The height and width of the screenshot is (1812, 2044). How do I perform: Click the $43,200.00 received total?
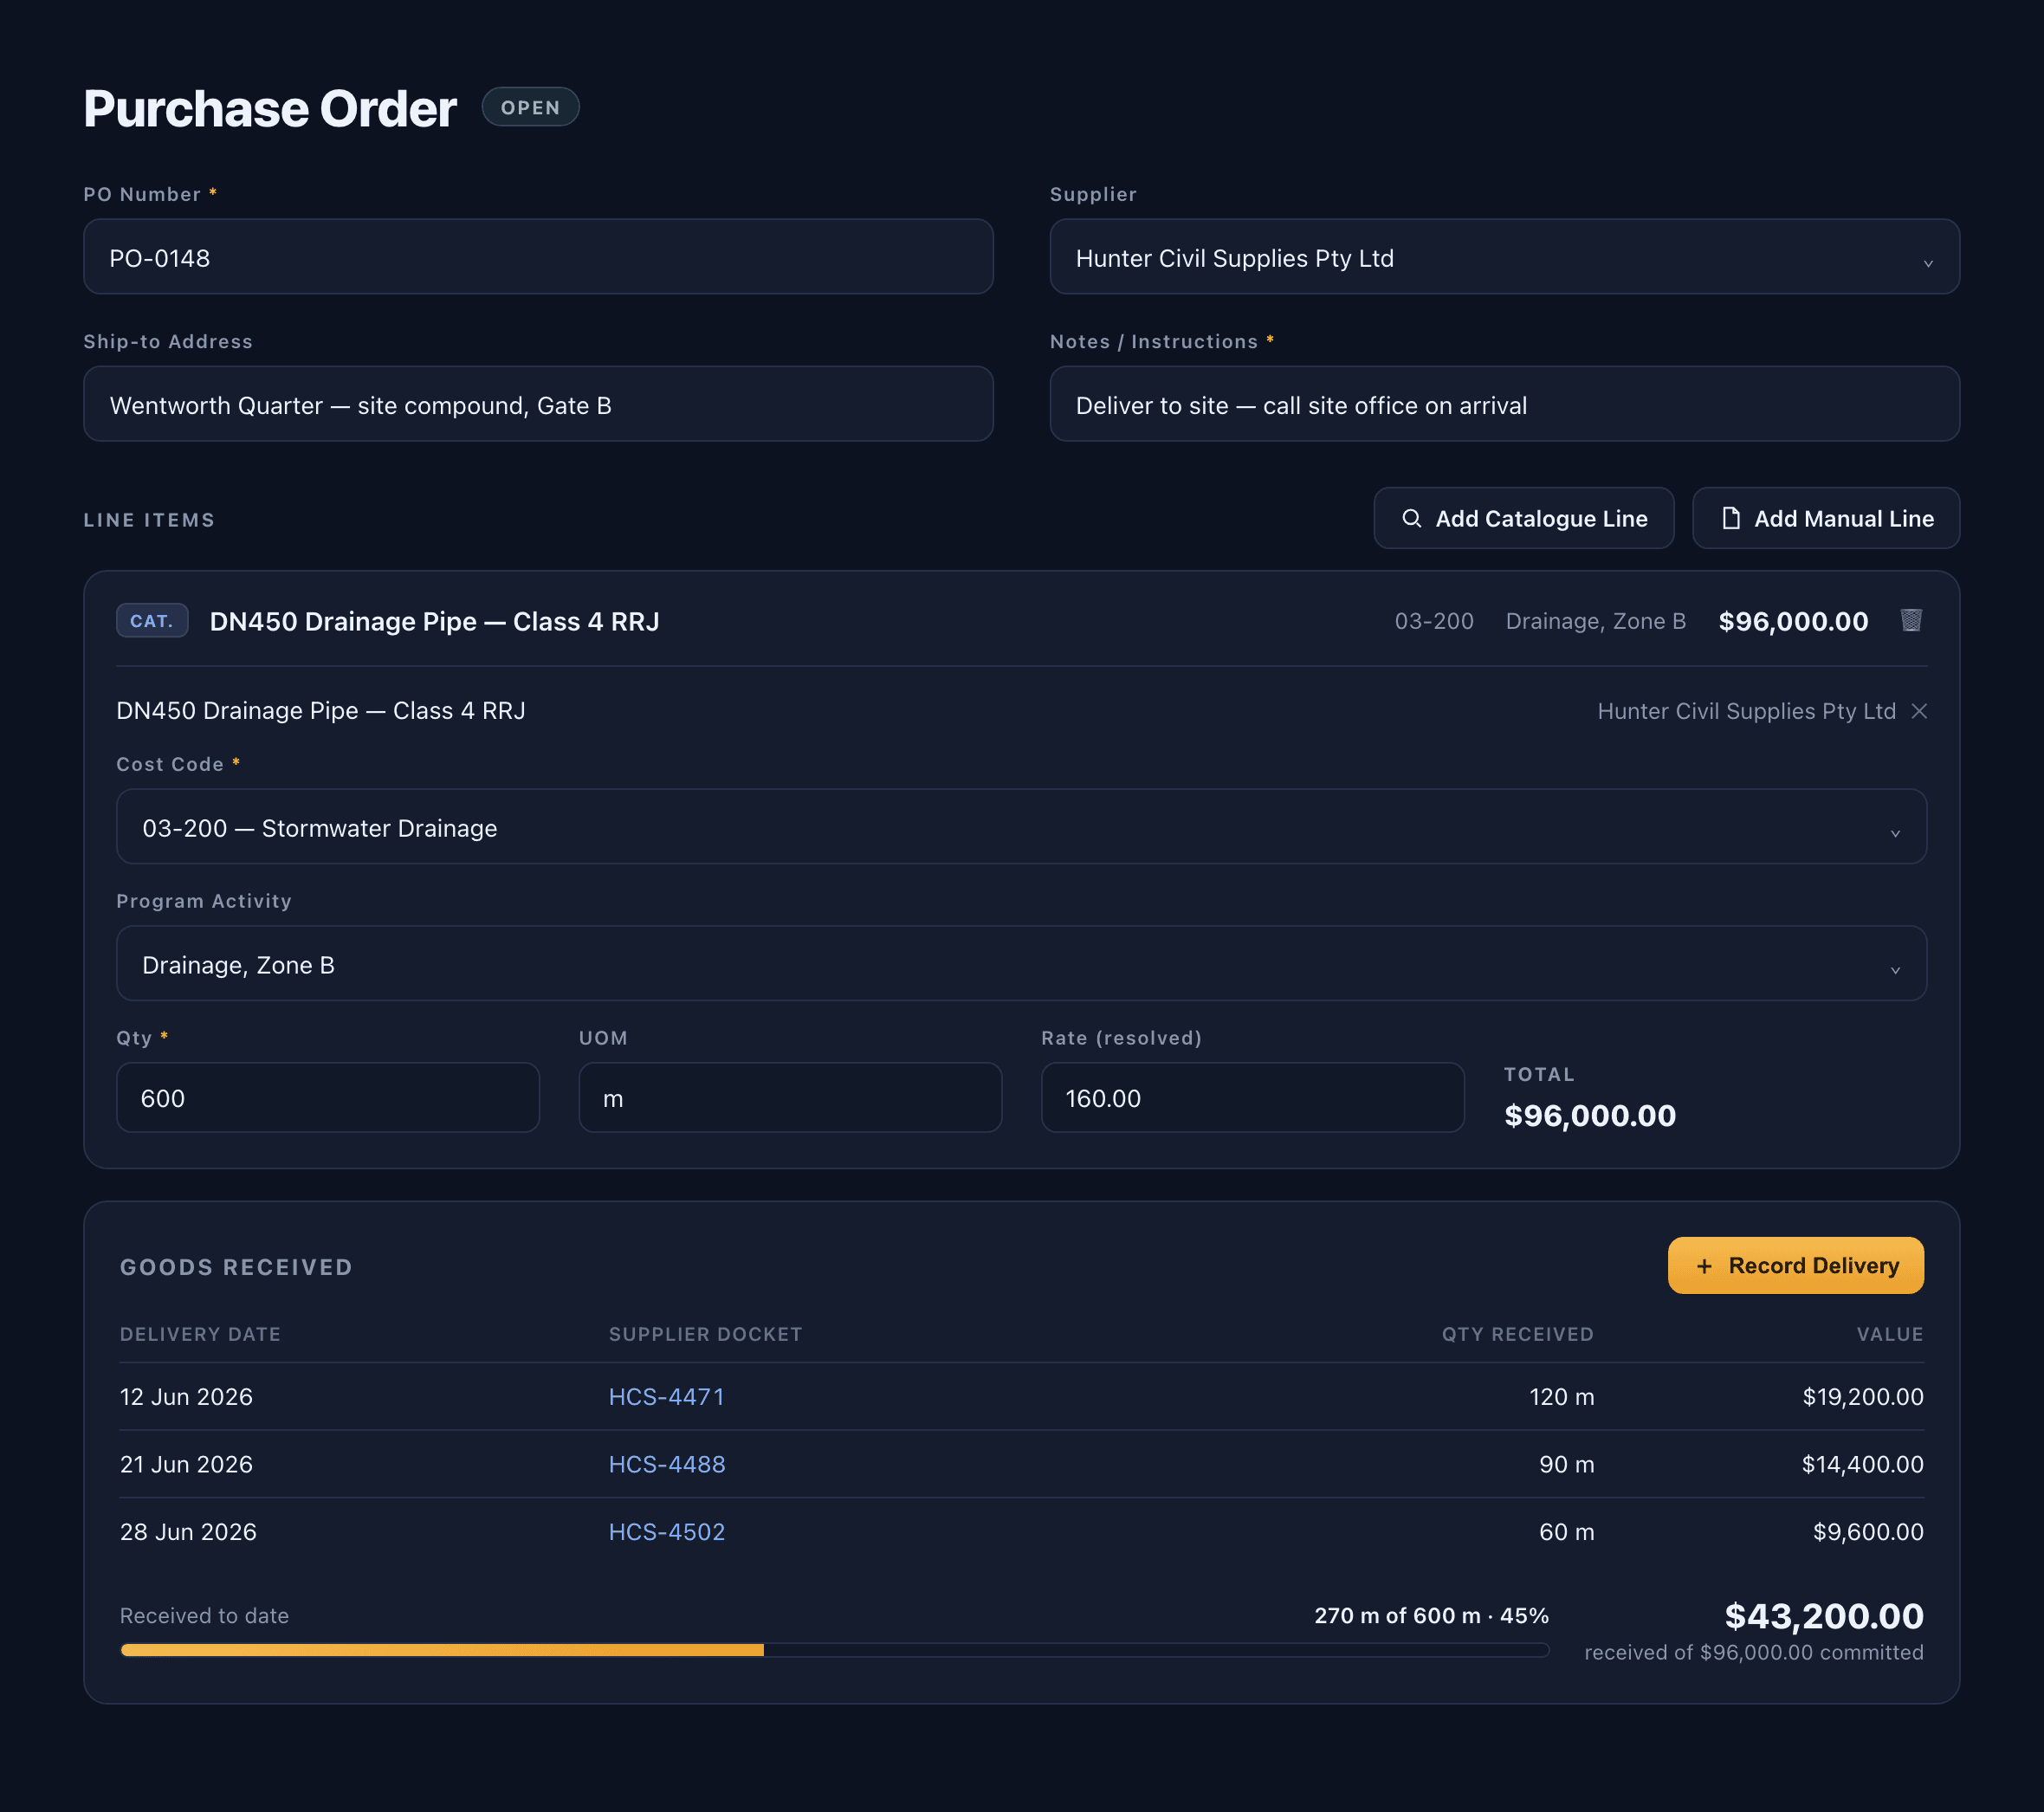[x=1824, y=1616]
